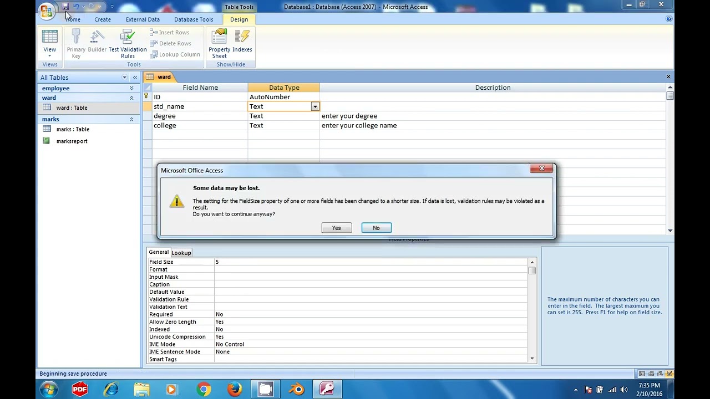Click the college field name cell

tap(200, 125)
